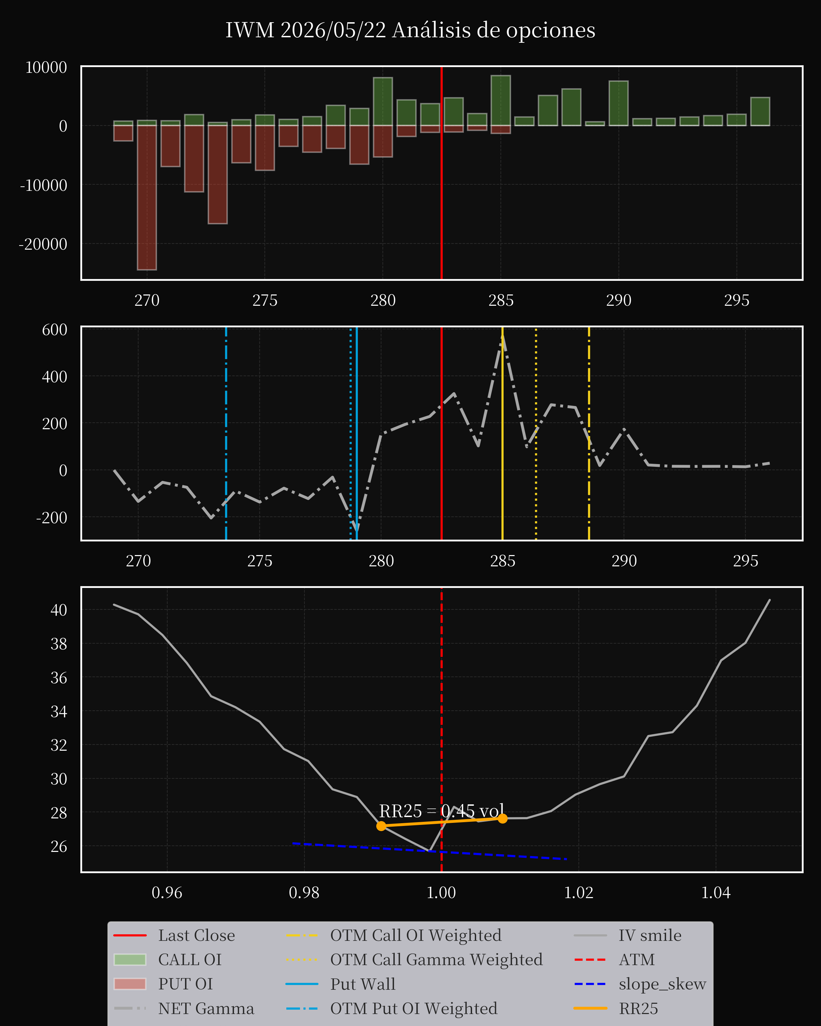Click the largest red put OI bar at 270
Image resolution: width=821 pixels, height=1026 pixels.
(147, 197)
